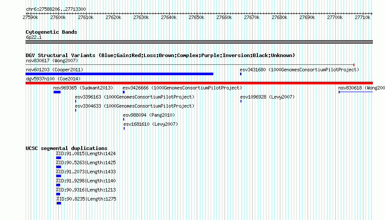
Task: Select duplication %ID:91.9298 Length:1140
Action: coord(86,181)
